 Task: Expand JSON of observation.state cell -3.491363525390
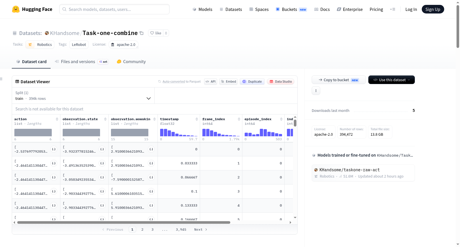pyautogui.click(x=102, y=163)
